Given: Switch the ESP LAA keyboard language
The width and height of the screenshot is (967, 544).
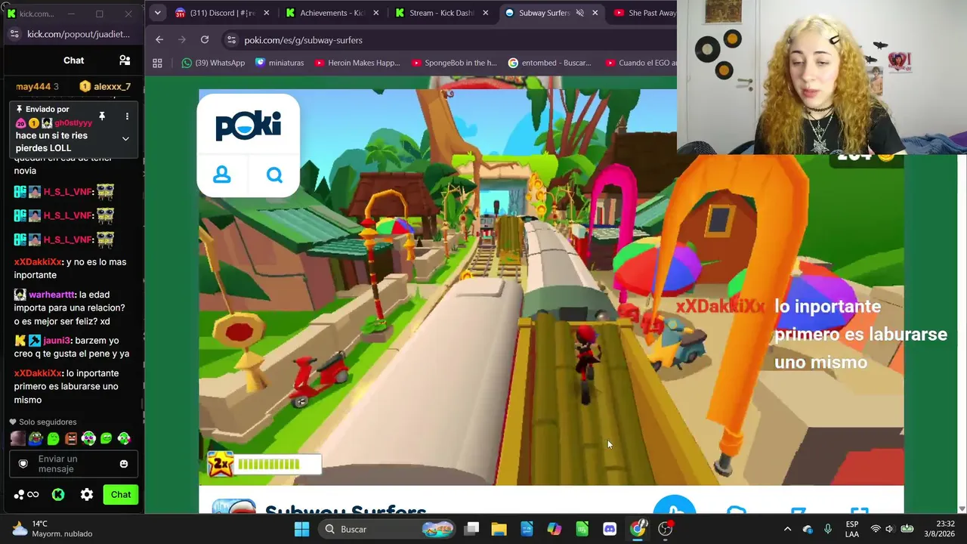Looking at the screenshot, I should coord(852,529).
